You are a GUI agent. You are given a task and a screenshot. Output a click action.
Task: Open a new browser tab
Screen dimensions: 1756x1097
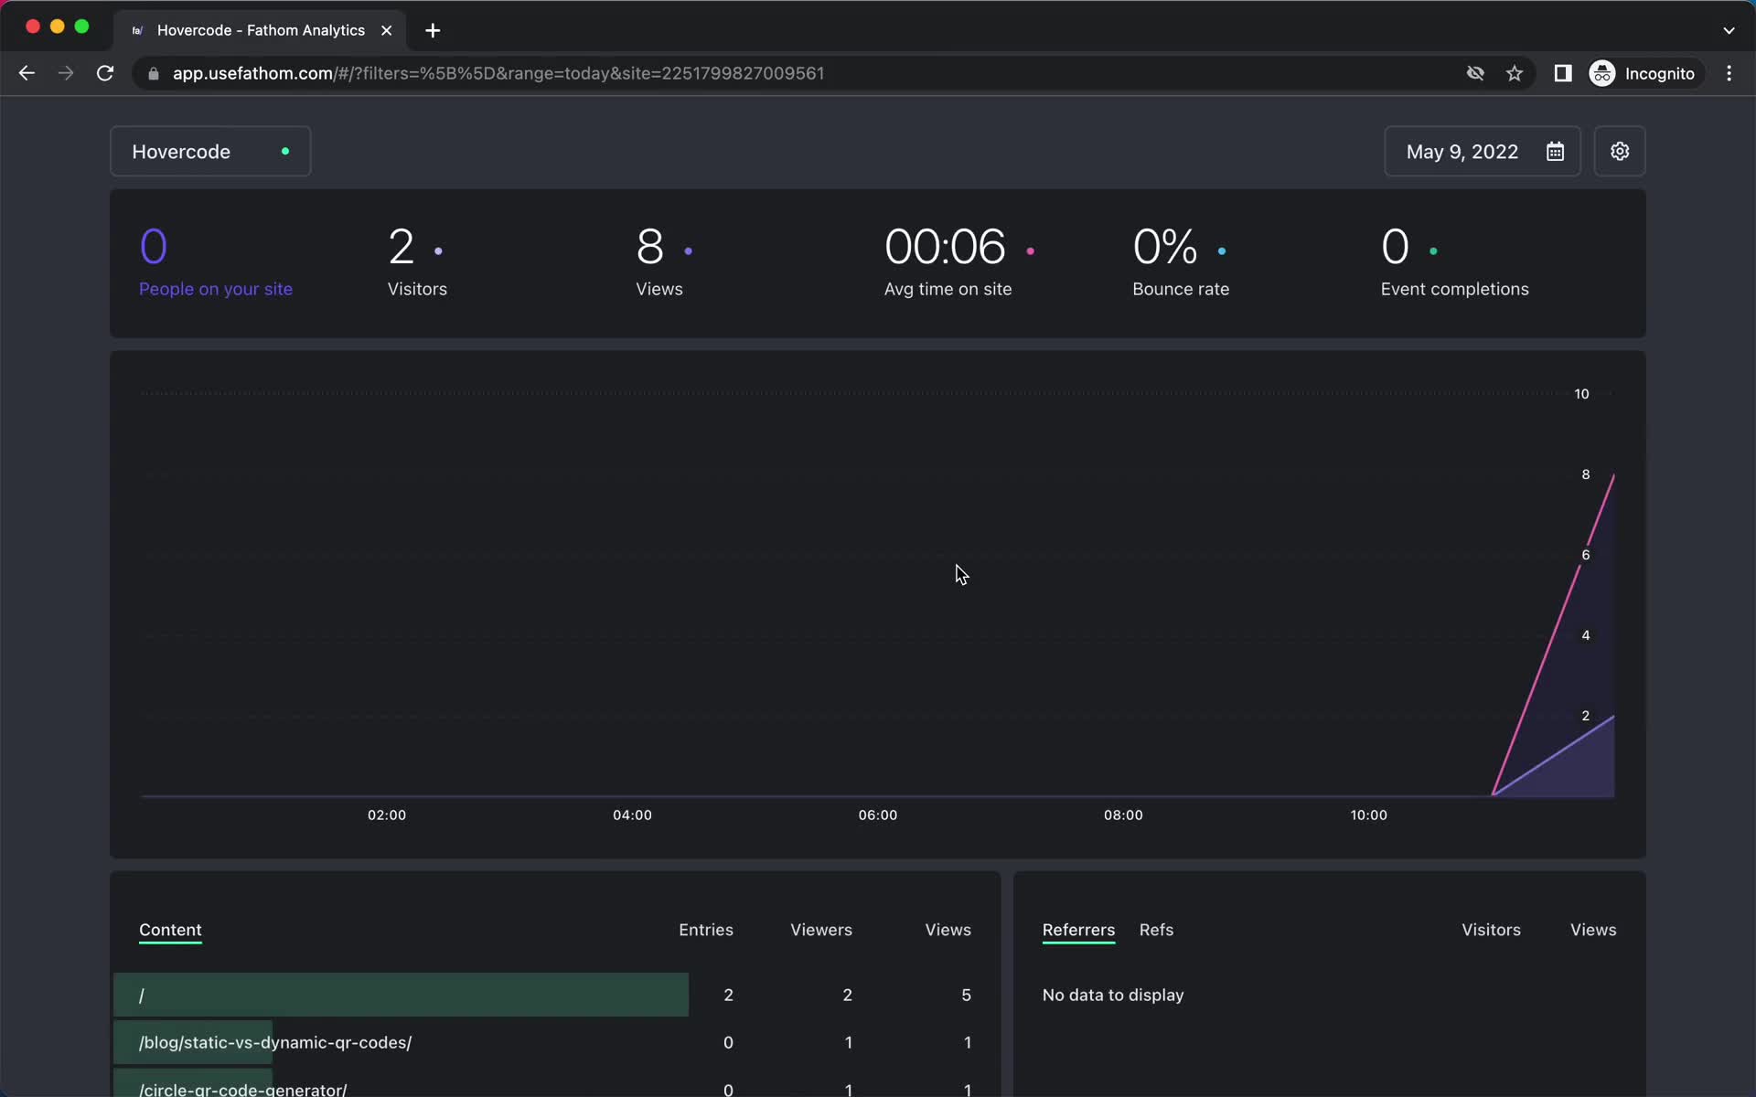coord(433,30)
